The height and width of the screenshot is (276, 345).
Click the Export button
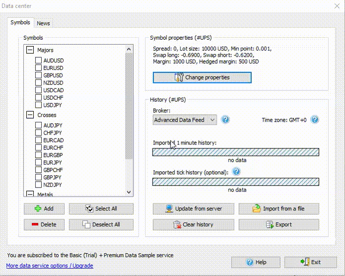(x=279, y=224)
